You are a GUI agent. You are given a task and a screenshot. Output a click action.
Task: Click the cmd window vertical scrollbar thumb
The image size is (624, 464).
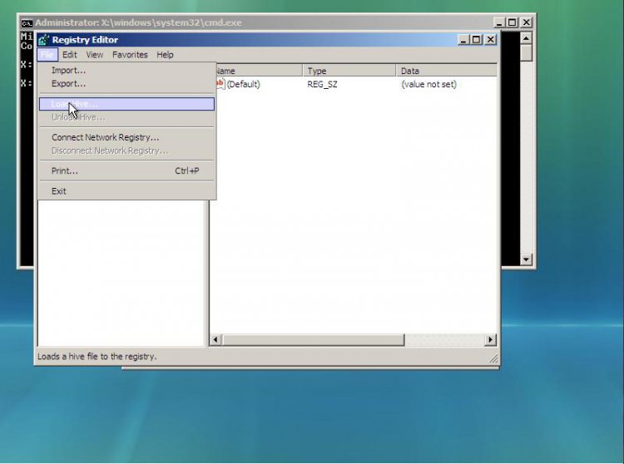click(x=526, y=53)
